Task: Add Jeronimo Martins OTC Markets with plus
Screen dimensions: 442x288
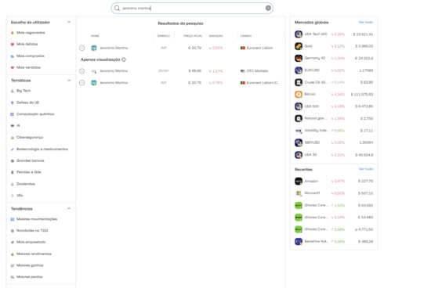Action: [82, 71]
